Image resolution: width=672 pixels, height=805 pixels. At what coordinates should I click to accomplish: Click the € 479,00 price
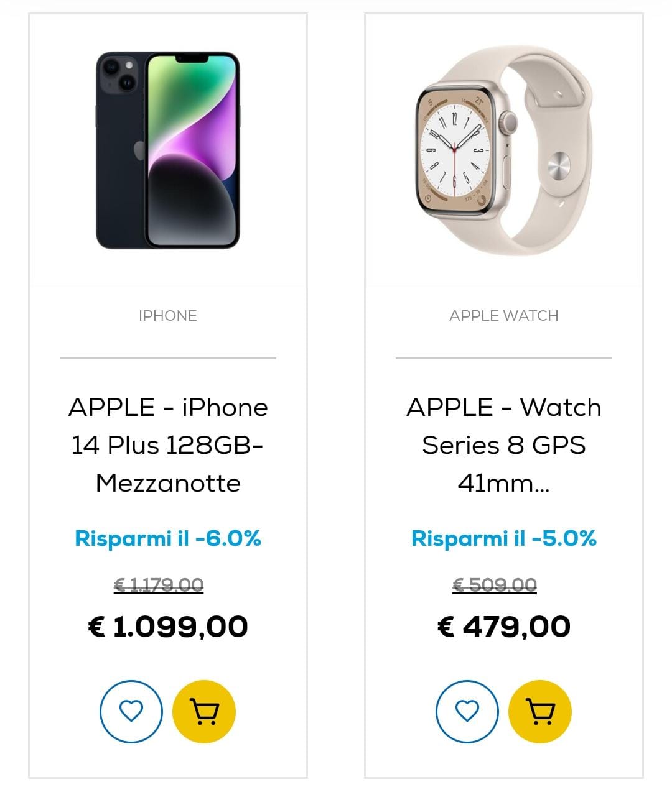click(x=504, y=627)
